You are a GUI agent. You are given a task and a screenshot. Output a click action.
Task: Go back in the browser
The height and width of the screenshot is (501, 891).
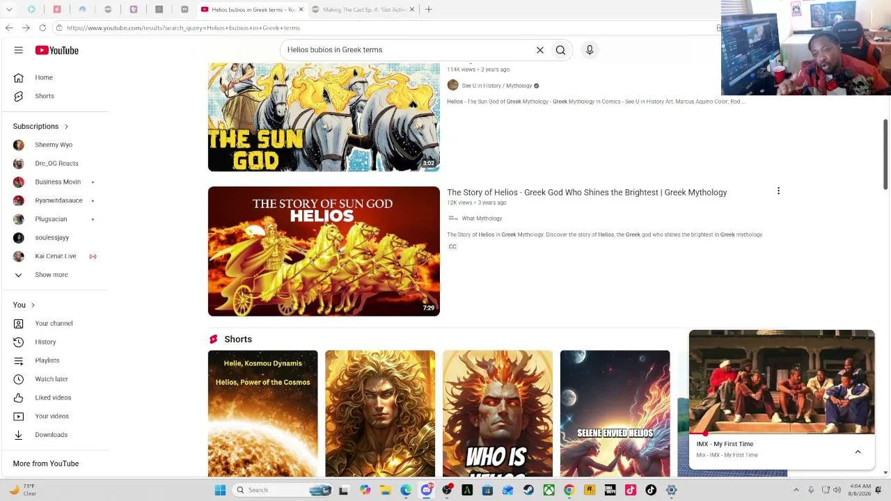pos(9,28)
